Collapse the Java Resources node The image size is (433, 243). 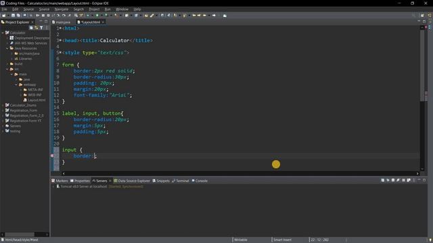tap(7, 48)
